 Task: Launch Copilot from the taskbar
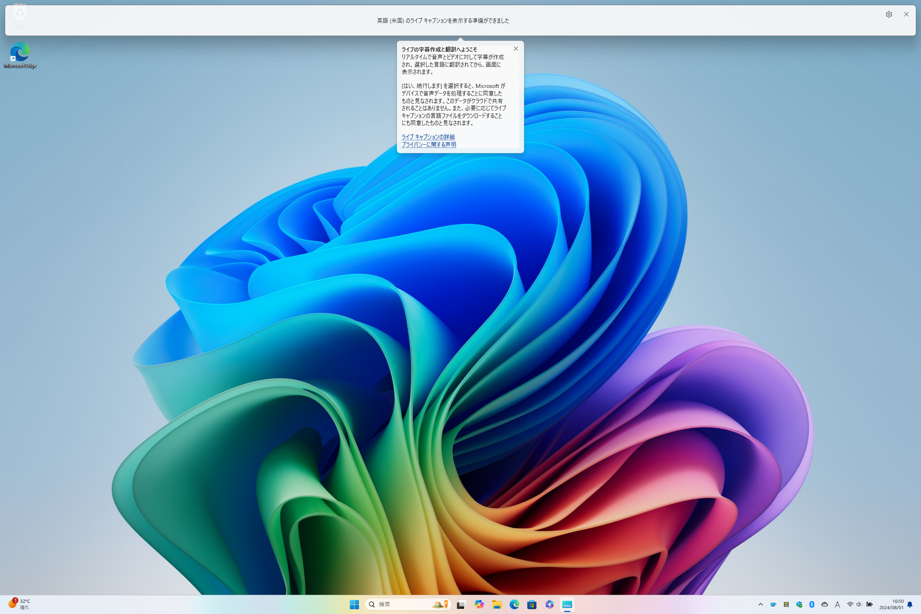tap(479, 604)
